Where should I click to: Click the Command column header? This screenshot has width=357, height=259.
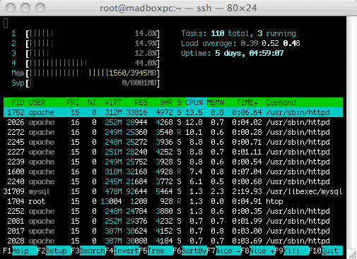pyautogui.click(x=281, y=102)
